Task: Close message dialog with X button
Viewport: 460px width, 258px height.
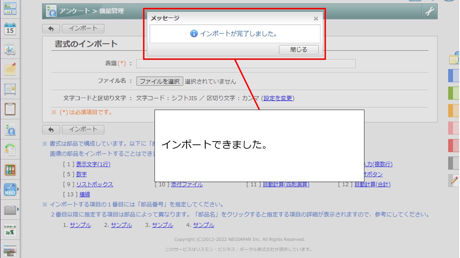Action: pyautogui.click(x=316, y=18)
